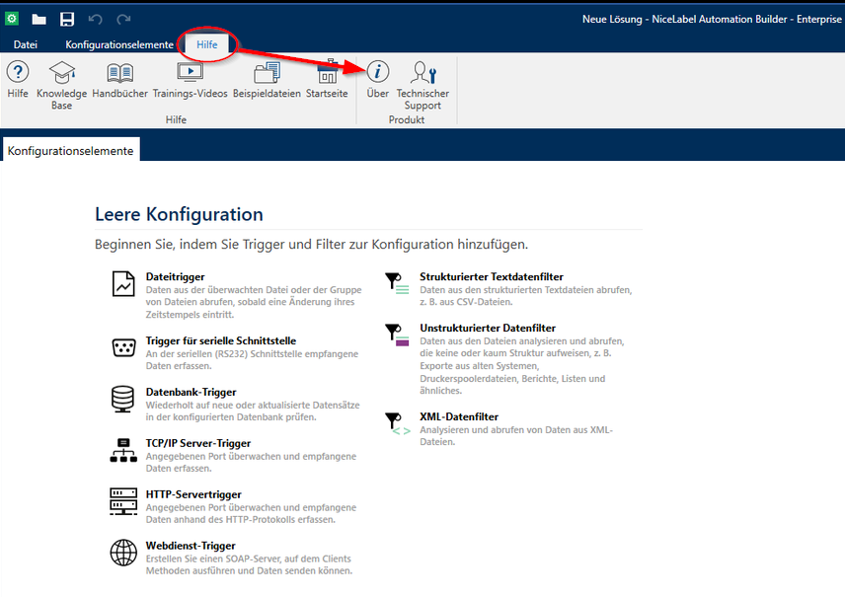Select the Hilfe ribbon tab
The height and width of the screenshot is (597, 845).
click(207, 44)
